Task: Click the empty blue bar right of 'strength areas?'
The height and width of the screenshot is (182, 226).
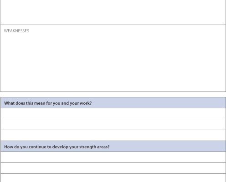Action: coord(168,147)
